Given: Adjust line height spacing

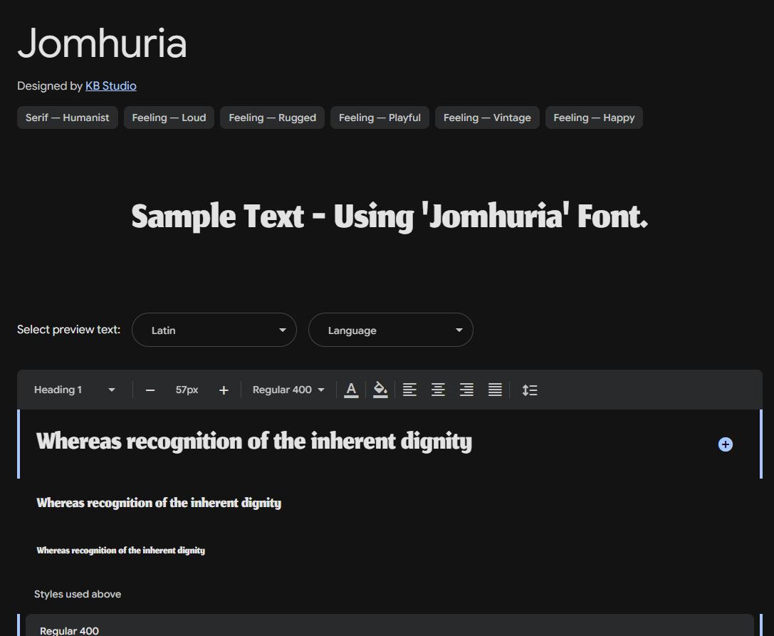Looking at the screenshot, I should 530,390.
